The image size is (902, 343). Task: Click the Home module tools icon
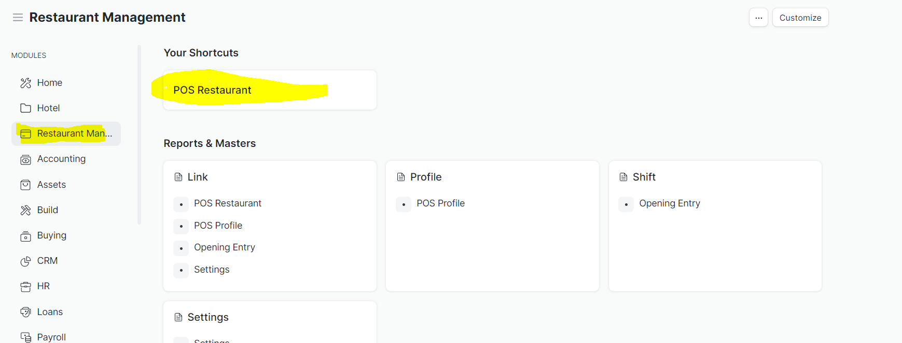25,83
